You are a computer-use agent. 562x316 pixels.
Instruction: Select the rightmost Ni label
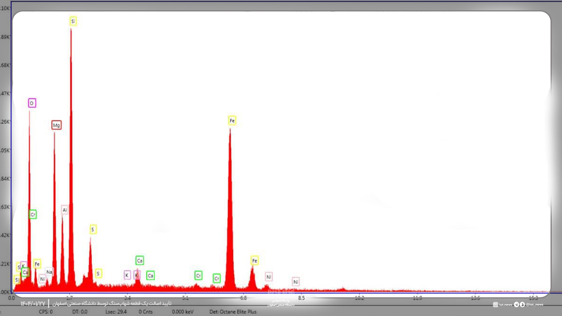coord(296,282)
